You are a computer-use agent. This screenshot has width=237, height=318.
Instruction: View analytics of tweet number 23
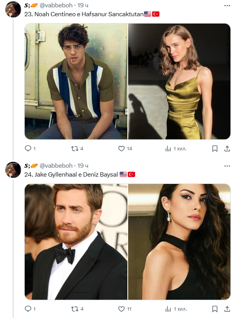(x=168, y=148)
